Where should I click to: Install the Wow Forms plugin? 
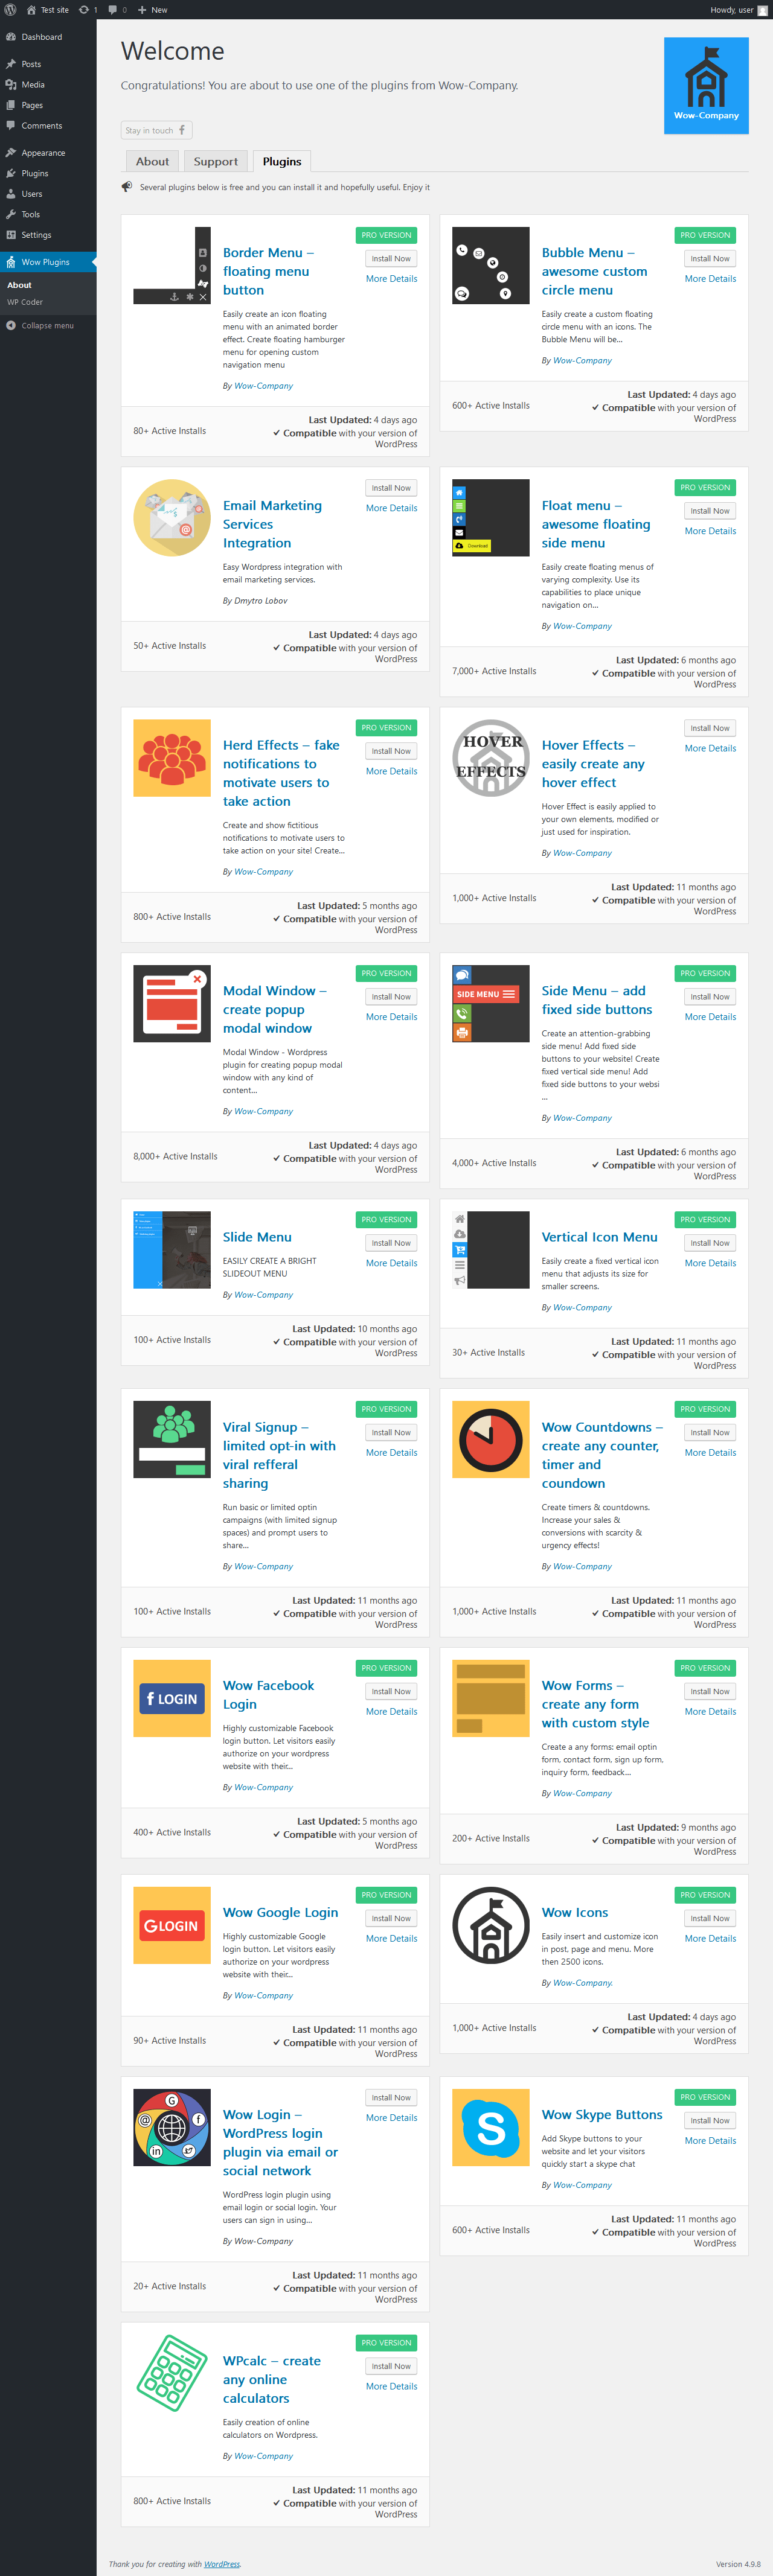click(710, 1692)
